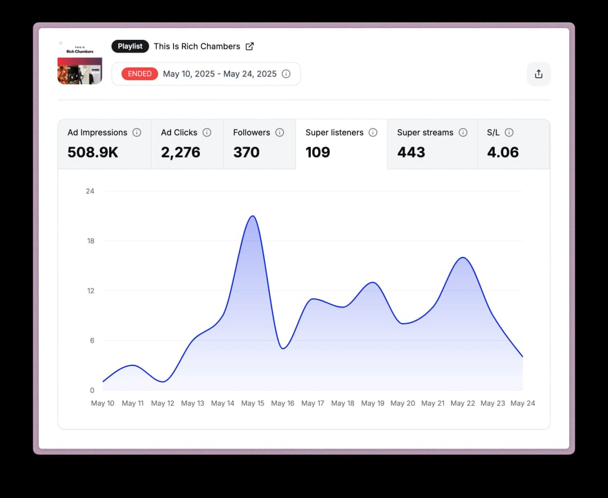The height and width of the screenshot is (498, 608).
Task: Open the external link icon beside playlist title
Action: point(249,46)
